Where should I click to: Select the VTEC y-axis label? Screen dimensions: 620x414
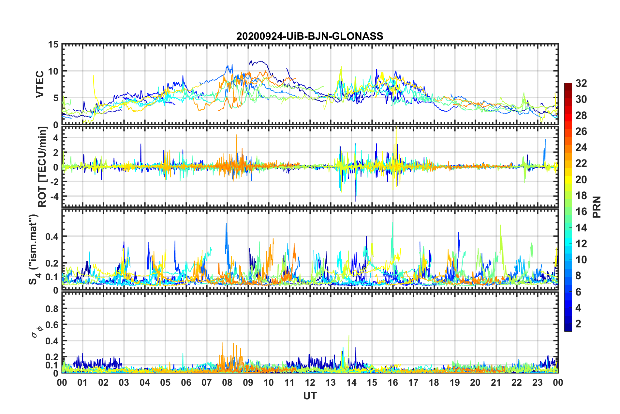40,84
